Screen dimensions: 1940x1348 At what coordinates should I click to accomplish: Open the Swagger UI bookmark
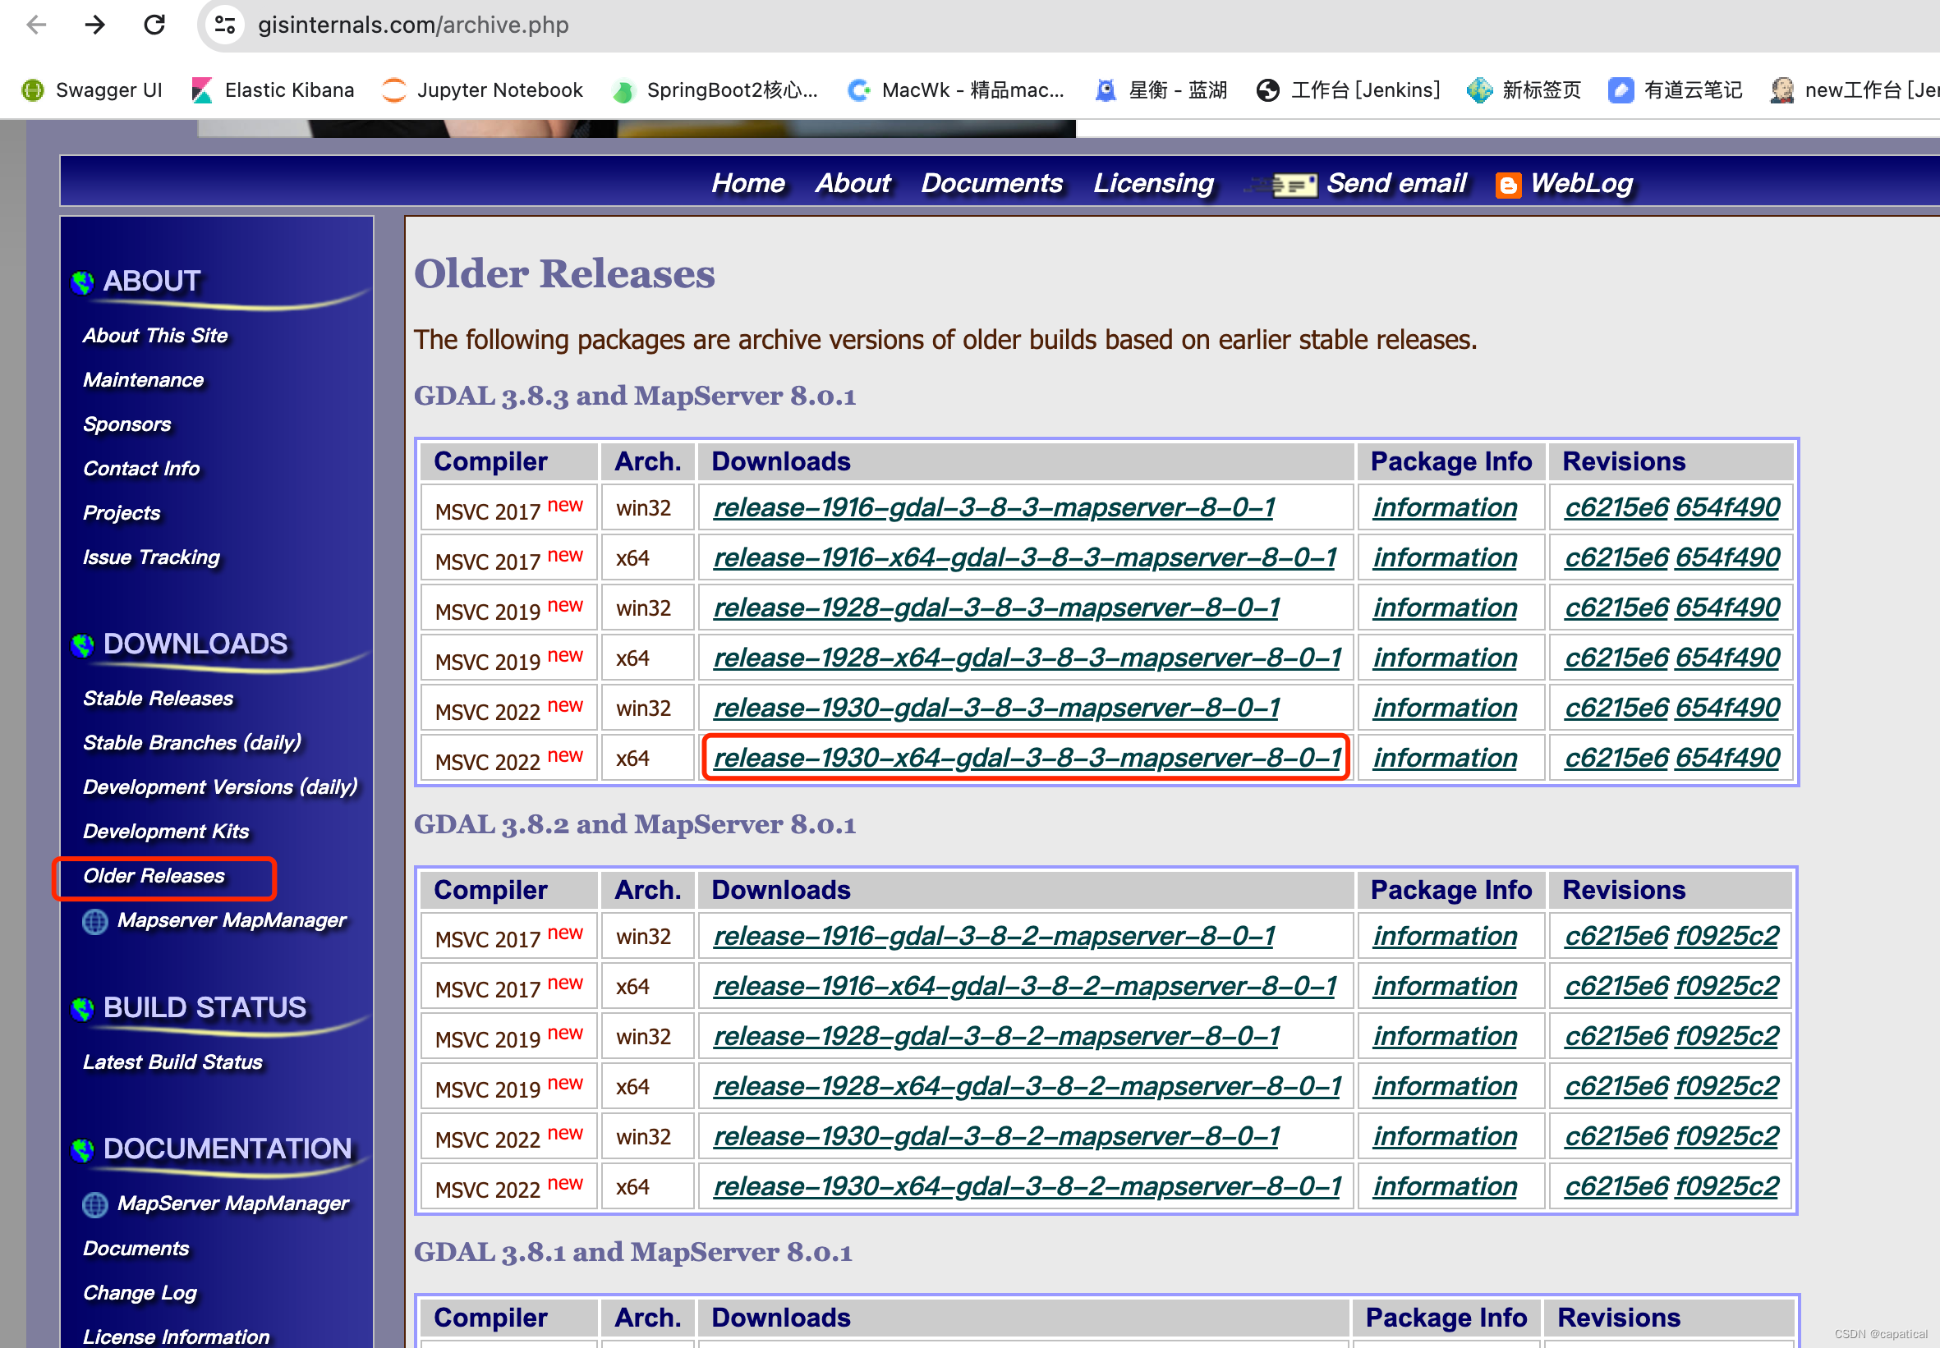coord(92,89)
